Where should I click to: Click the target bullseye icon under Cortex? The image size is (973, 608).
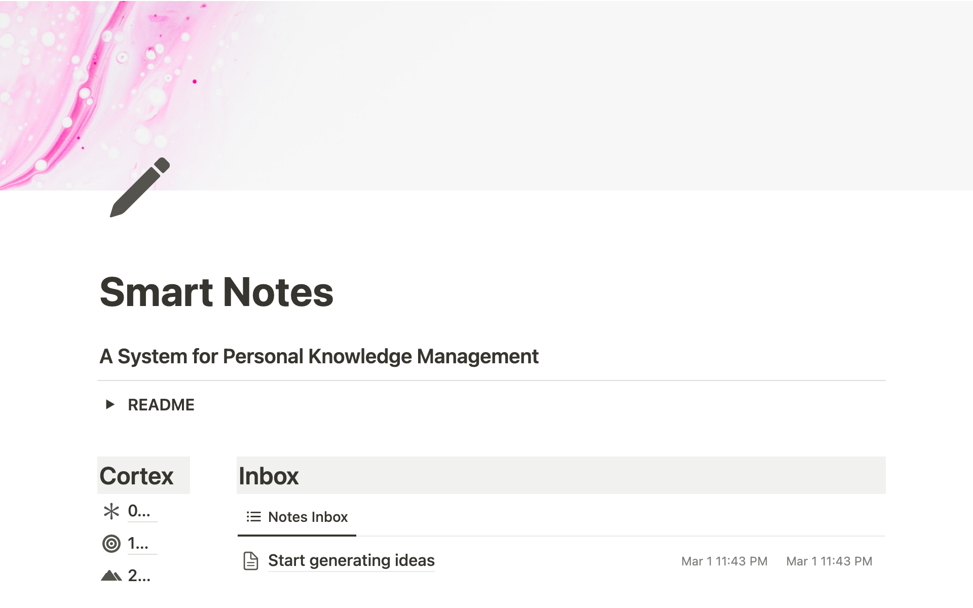click(111, 544)
